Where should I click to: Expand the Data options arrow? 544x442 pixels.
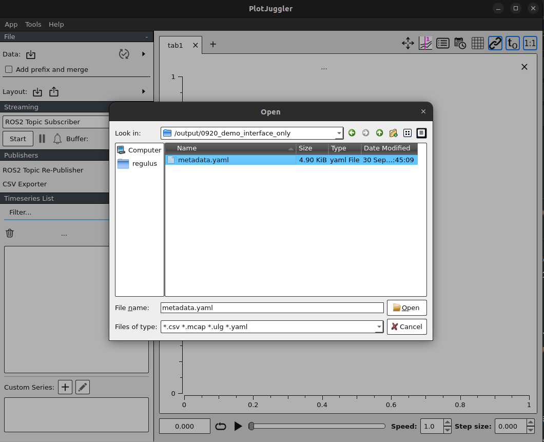click(144, 54)
